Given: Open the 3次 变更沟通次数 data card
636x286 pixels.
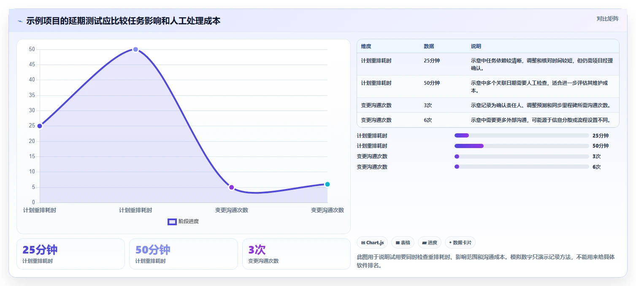Looking at the screenshot, I should pos(296,254).
